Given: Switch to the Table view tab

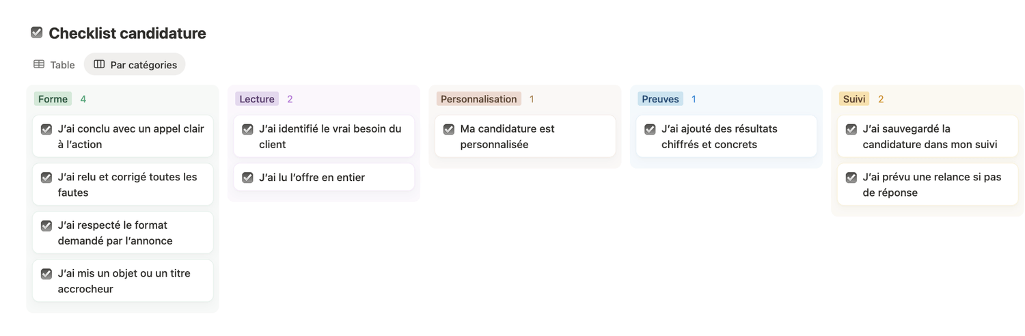Looking at the screenshot, I should [54, 64].
